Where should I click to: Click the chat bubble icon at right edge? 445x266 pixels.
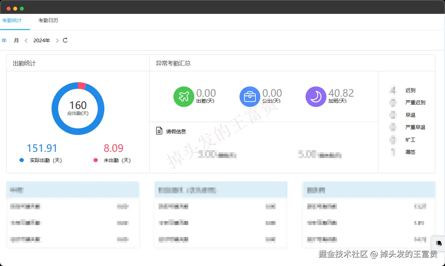[439, 243]
